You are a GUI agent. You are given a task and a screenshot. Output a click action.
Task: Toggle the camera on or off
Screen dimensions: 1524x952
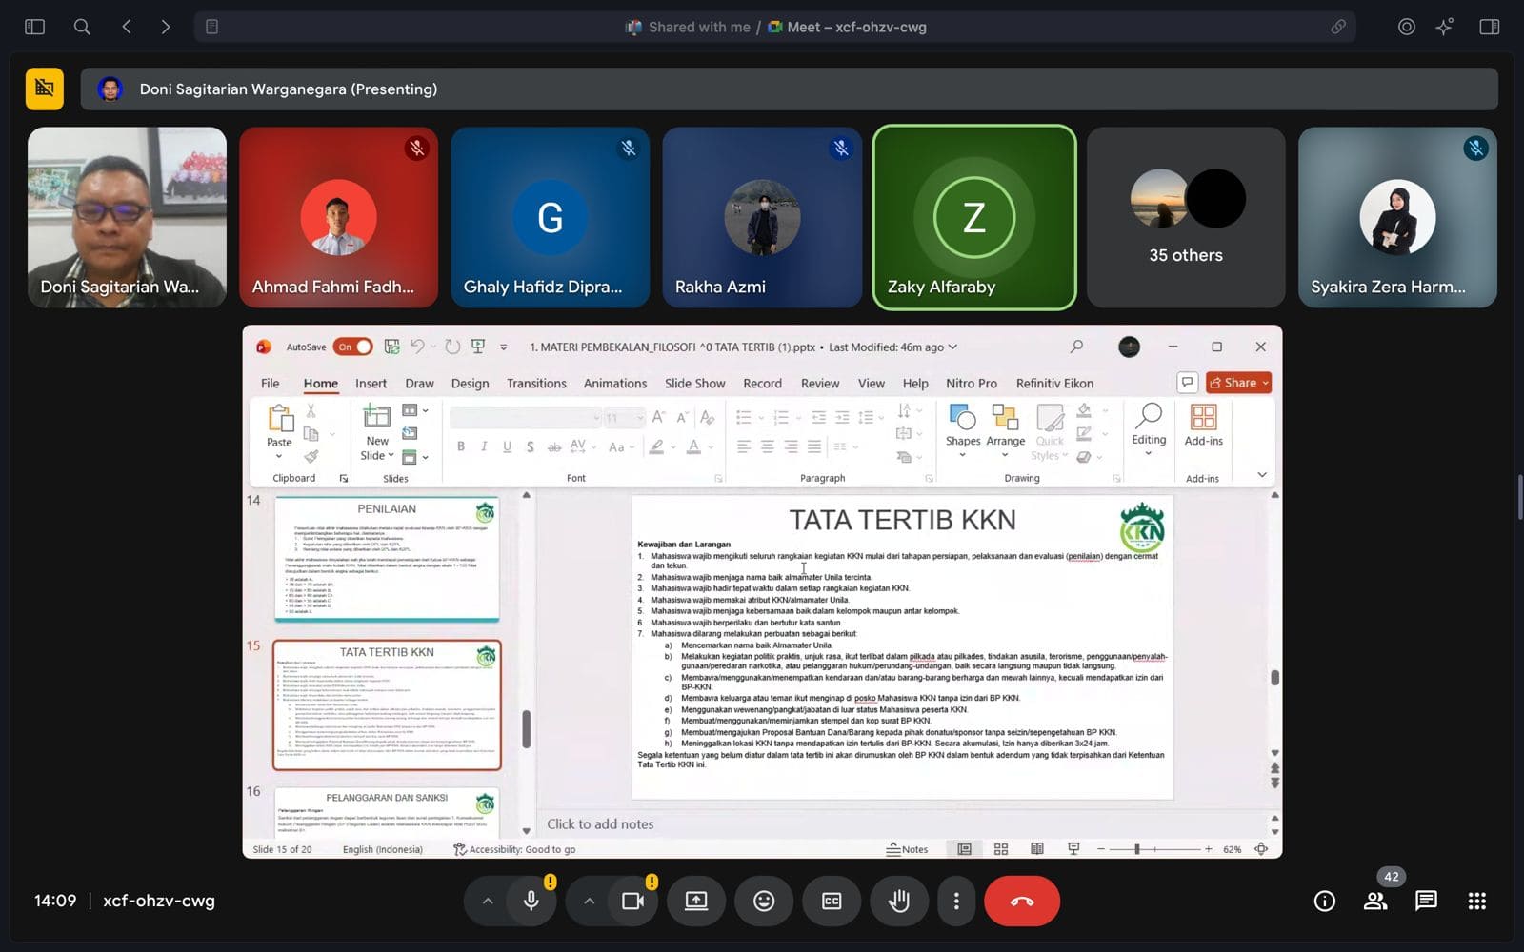tap(632, 901)
